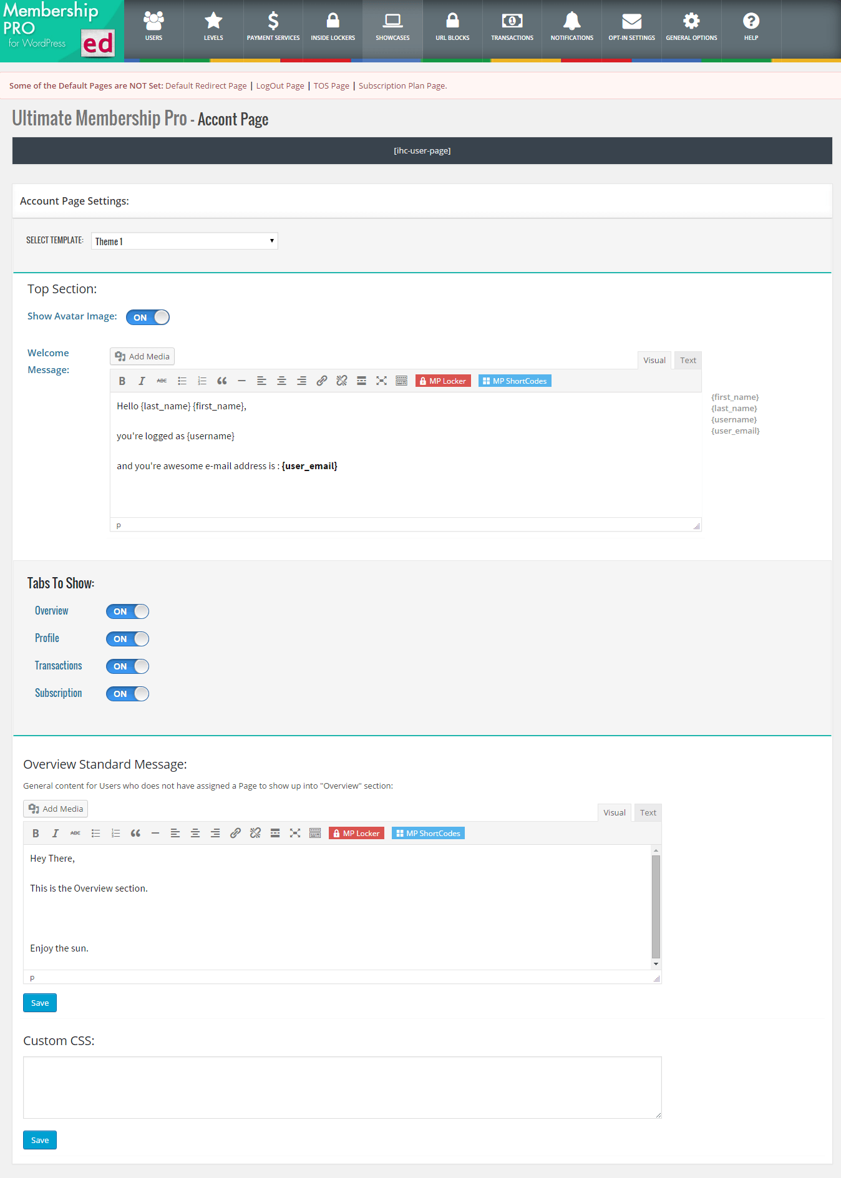Switch Welcome Message editor to Text tab
This screenshot has height=1178, width=841.
point(688,360)
